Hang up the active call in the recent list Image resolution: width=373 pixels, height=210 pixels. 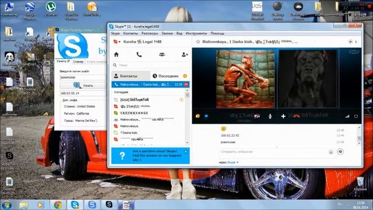(x=186, y=84)
